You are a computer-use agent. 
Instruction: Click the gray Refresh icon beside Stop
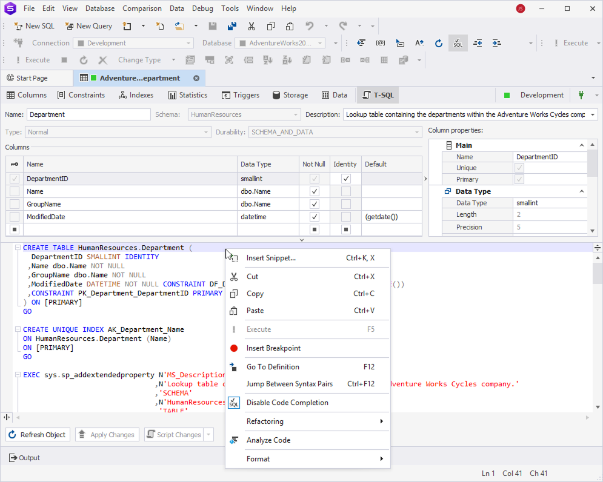coord(84,60)
